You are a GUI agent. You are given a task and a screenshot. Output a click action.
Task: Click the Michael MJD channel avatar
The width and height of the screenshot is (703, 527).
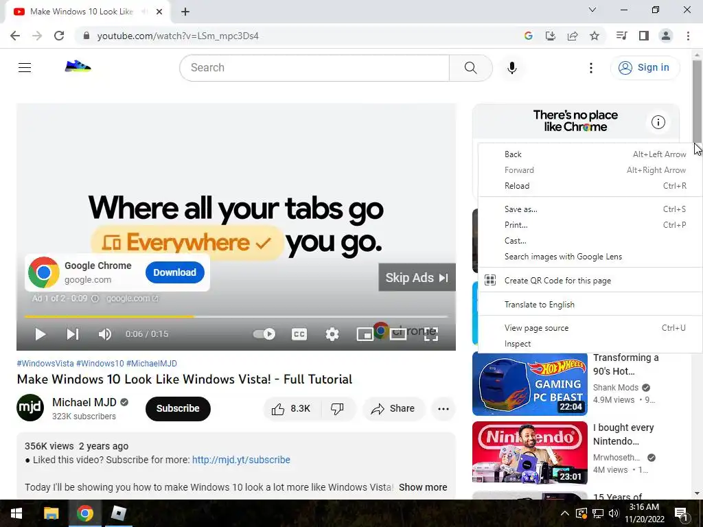pos(30,408)
